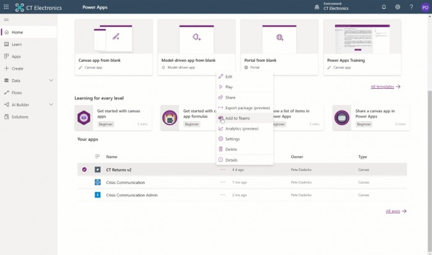Open the PD account avatar
Image resolution: width=432 pixels, height=255 pixels.
[425, 7]
